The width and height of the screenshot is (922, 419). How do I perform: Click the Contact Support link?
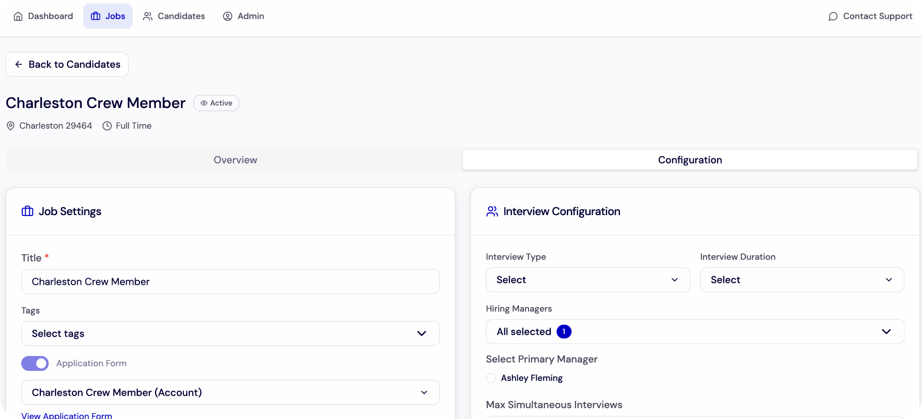870,16
